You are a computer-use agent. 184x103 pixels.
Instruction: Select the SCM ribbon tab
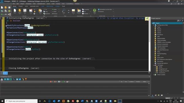[x=26, y=6]
